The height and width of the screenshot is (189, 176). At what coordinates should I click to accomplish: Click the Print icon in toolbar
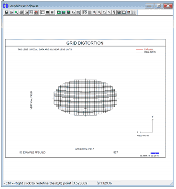[21, 12]
